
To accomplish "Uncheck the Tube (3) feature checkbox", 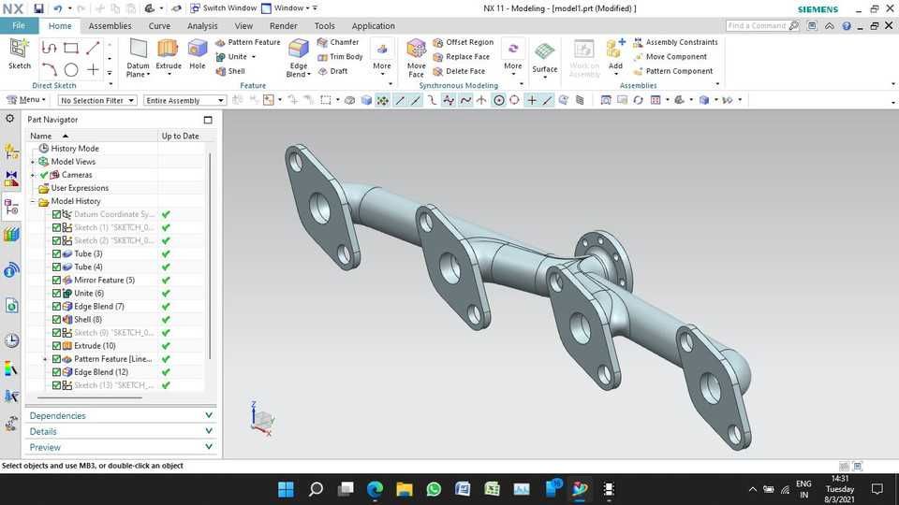I will point(57,253).
